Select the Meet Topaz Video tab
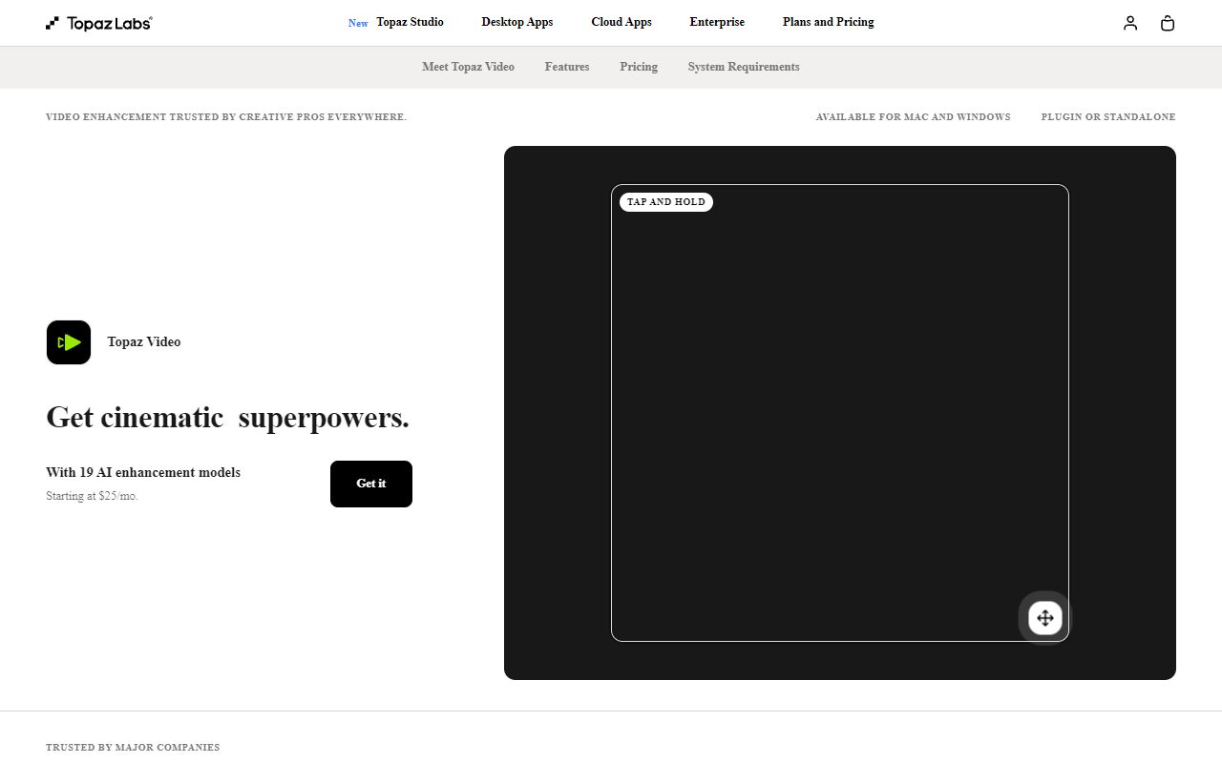 [x=468, y=67]
